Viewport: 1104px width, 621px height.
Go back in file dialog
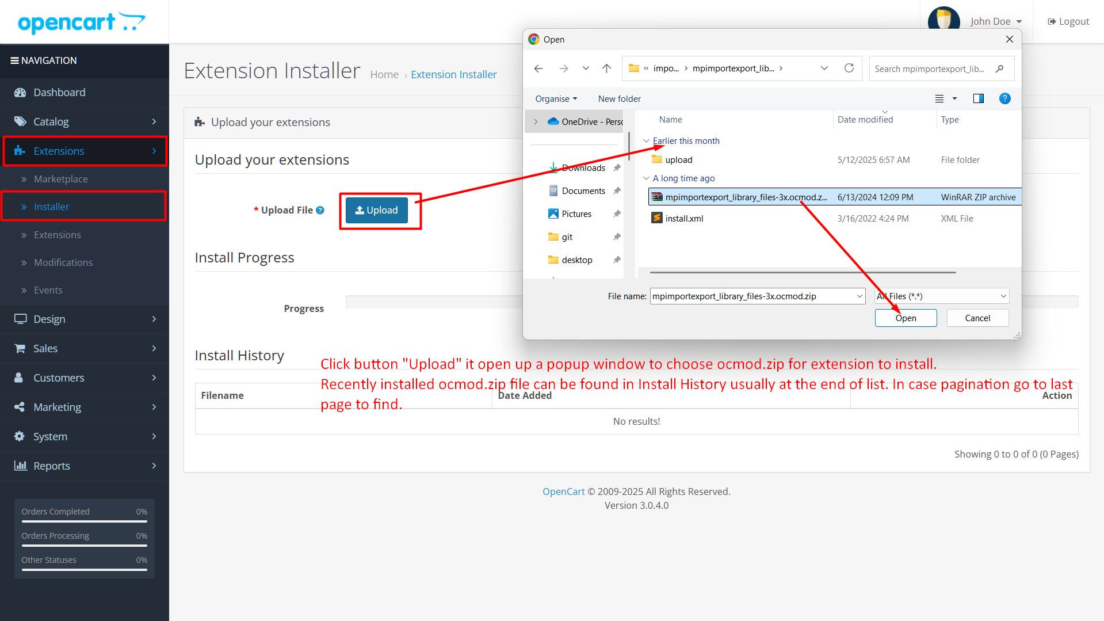pyautogui.click(x=538, y=68)
